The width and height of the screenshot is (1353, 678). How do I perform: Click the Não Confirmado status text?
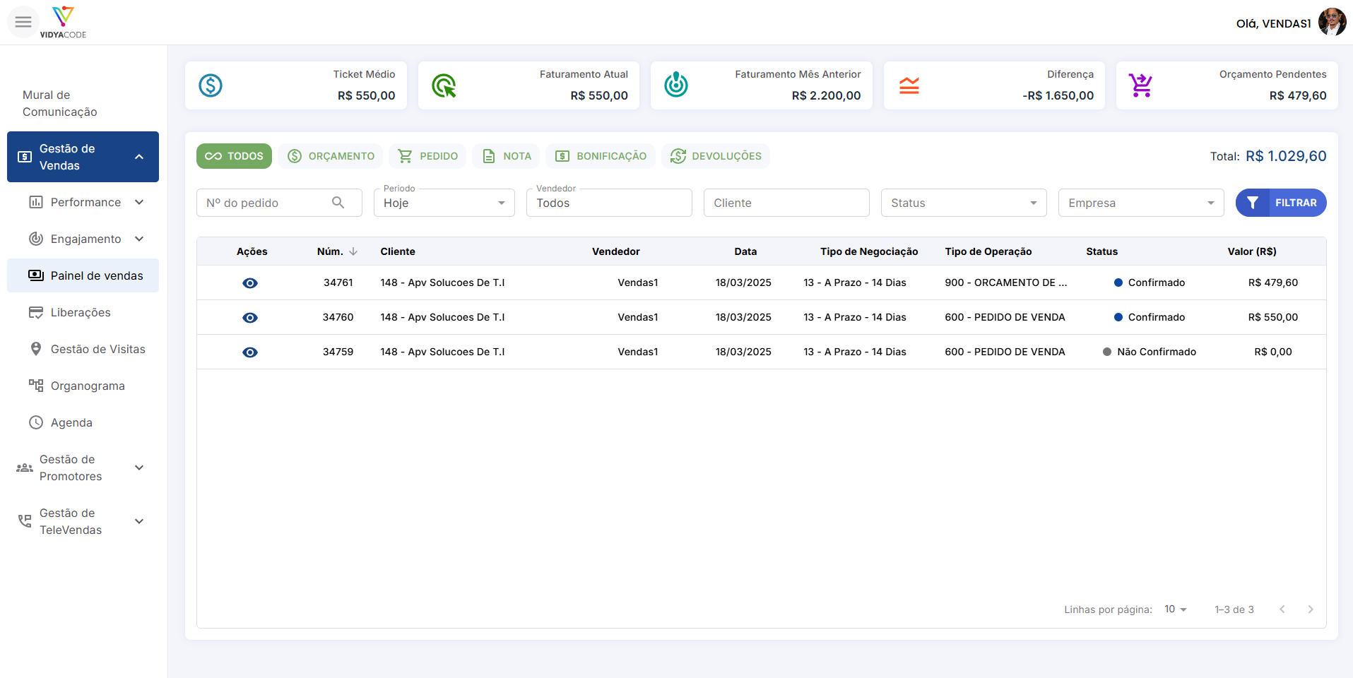click(1157, 352)
